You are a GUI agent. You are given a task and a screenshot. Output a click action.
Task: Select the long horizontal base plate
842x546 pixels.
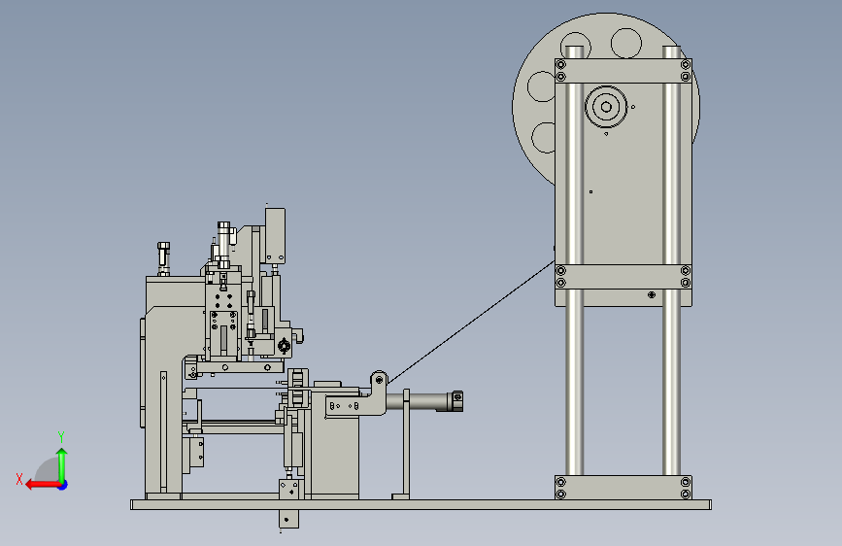pos(421,504)
